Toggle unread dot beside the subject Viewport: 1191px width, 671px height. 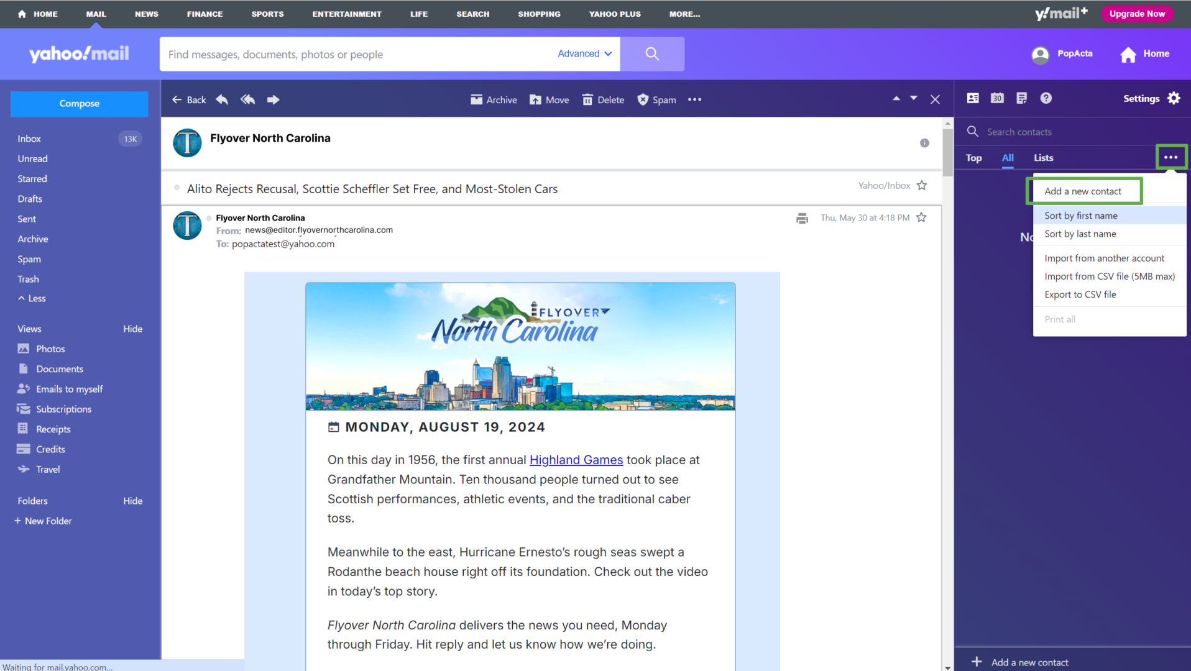tap(177, 188)
